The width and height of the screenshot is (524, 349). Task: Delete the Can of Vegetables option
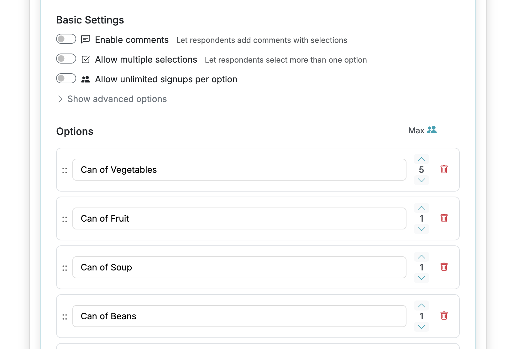coord(444,169)
